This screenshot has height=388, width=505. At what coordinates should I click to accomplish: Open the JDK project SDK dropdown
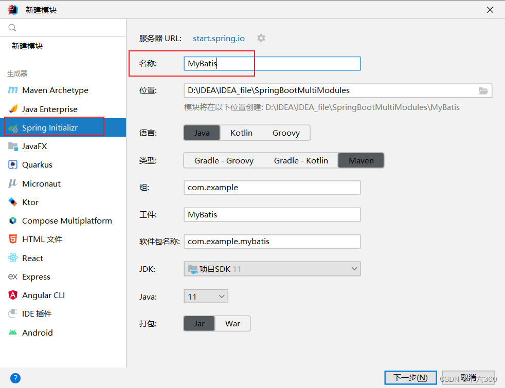[272, 269]
